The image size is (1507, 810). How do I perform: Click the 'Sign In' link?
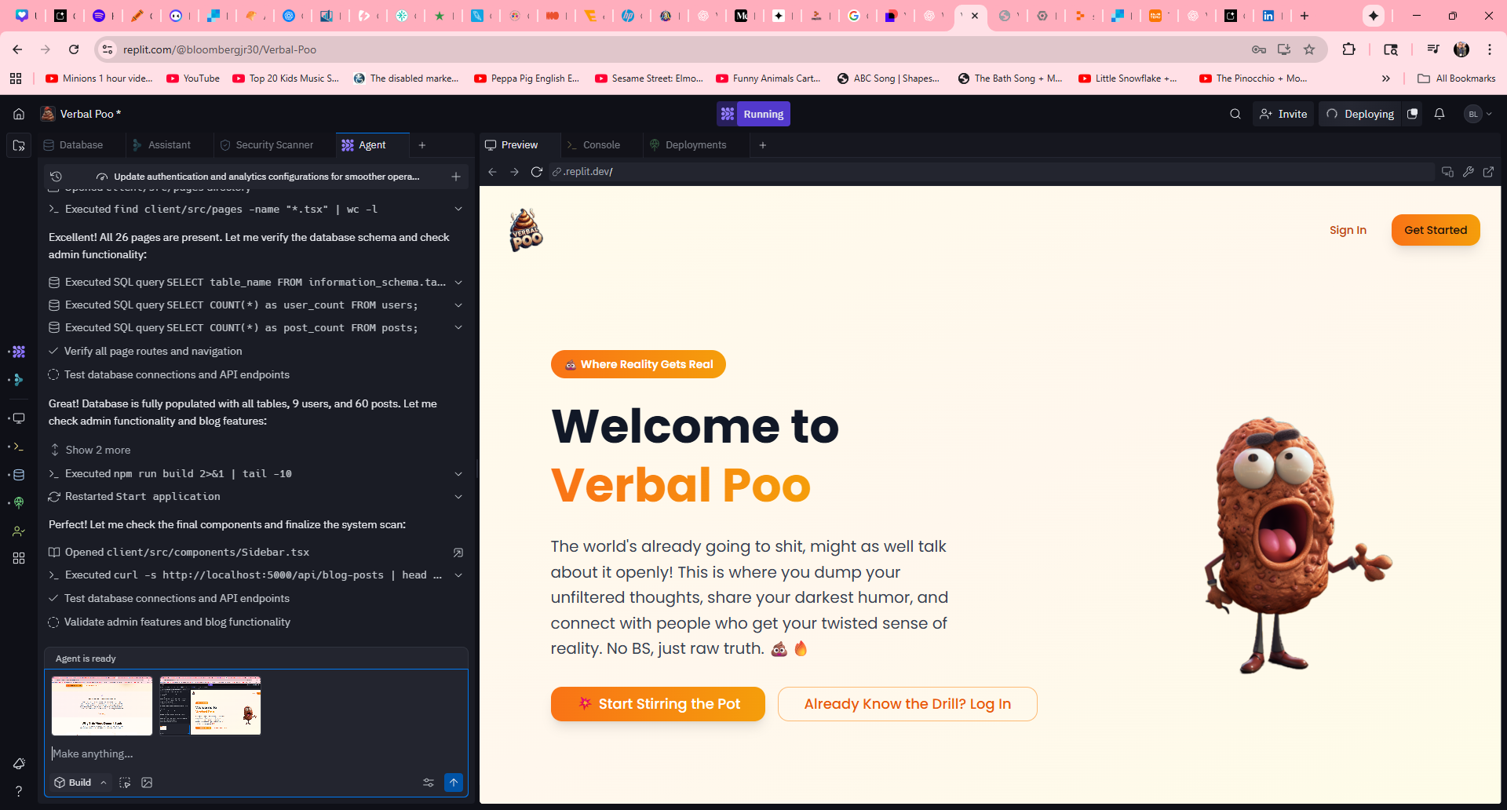[x=1348, y=230]
